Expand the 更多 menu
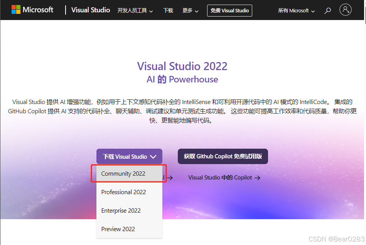The height and width of the screenshot is (245, 366). (190, 10)
